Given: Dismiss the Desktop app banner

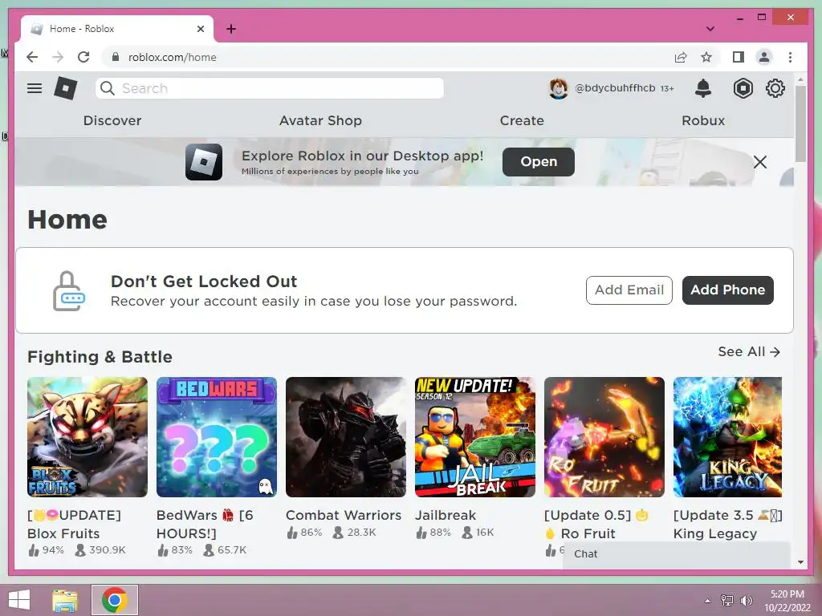Looking at the screenshot, I should (x=759, y=162).
